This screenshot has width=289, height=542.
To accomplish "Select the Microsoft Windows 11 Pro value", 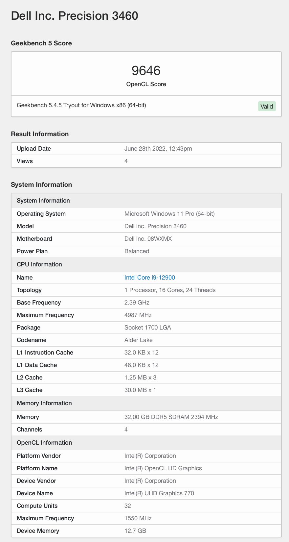I will pyautogui.click(x=169, y=214).
